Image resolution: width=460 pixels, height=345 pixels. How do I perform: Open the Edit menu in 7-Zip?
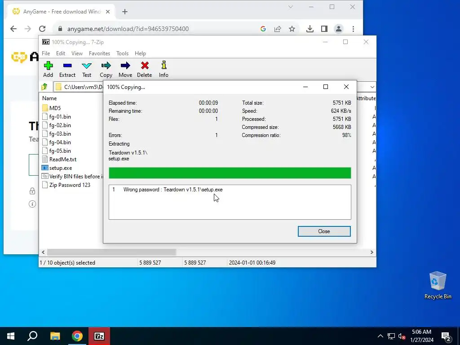61,53
